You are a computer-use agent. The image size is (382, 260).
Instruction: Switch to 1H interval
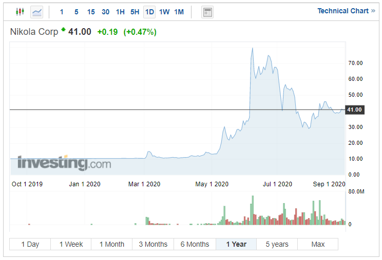click(x=120, y=12)
